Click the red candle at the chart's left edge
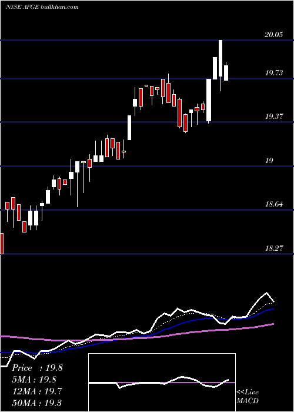 [2, 244]
